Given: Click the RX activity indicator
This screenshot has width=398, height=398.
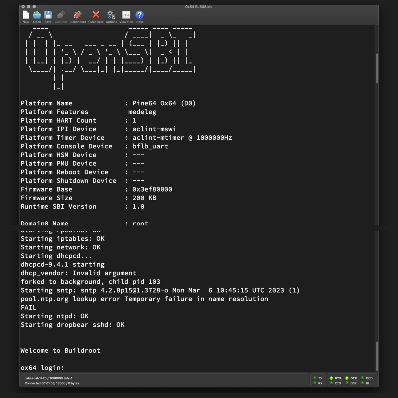Looking at the screenshot, I should pyautogui.click(x=315, y=383).
